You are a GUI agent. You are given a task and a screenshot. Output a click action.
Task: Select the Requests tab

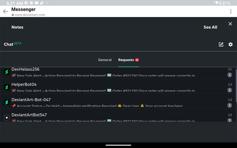tap(128, 60)
